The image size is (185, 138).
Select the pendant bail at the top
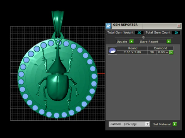point(57,24)
